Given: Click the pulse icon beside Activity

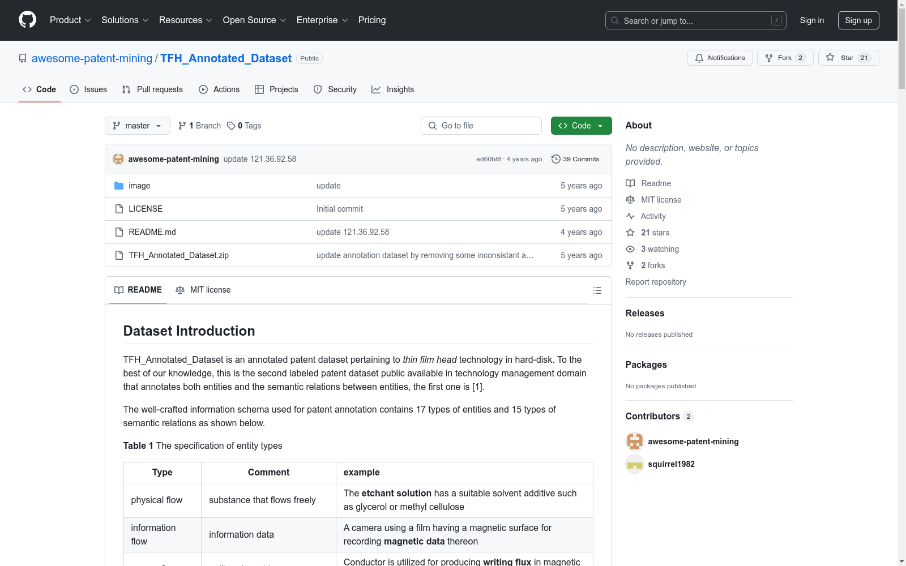Looking at the screenshot, I should tap(630, 216).
